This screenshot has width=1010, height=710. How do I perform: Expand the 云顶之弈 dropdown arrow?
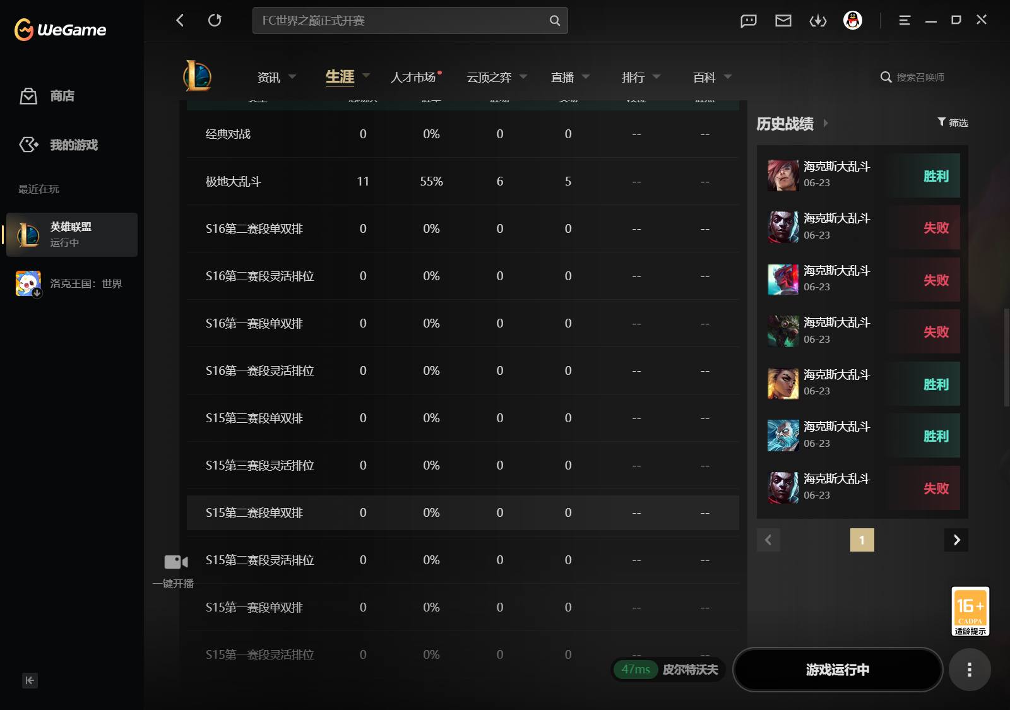tap(523, 77)
